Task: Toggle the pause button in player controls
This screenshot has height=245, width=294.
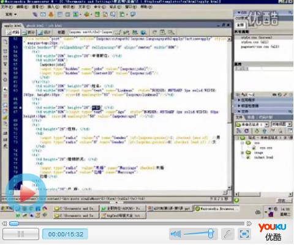Action: tap(21, 234)
